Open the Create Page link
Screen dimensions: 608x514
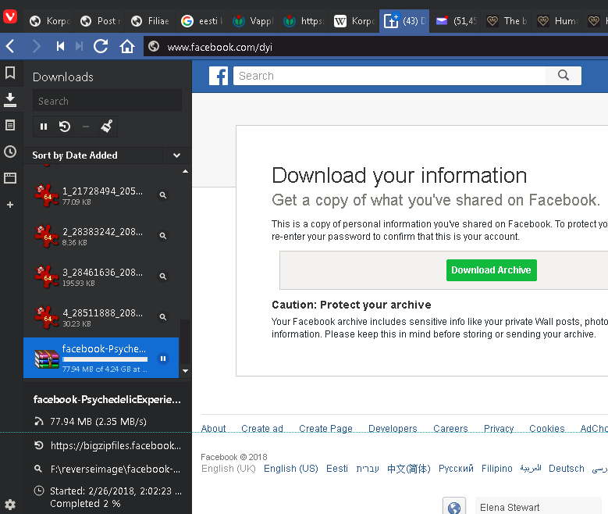(x=325, y=428)
